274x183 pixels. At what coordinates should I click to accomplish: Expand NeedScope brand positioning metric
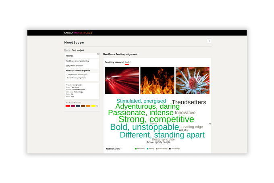pos(77,61)
